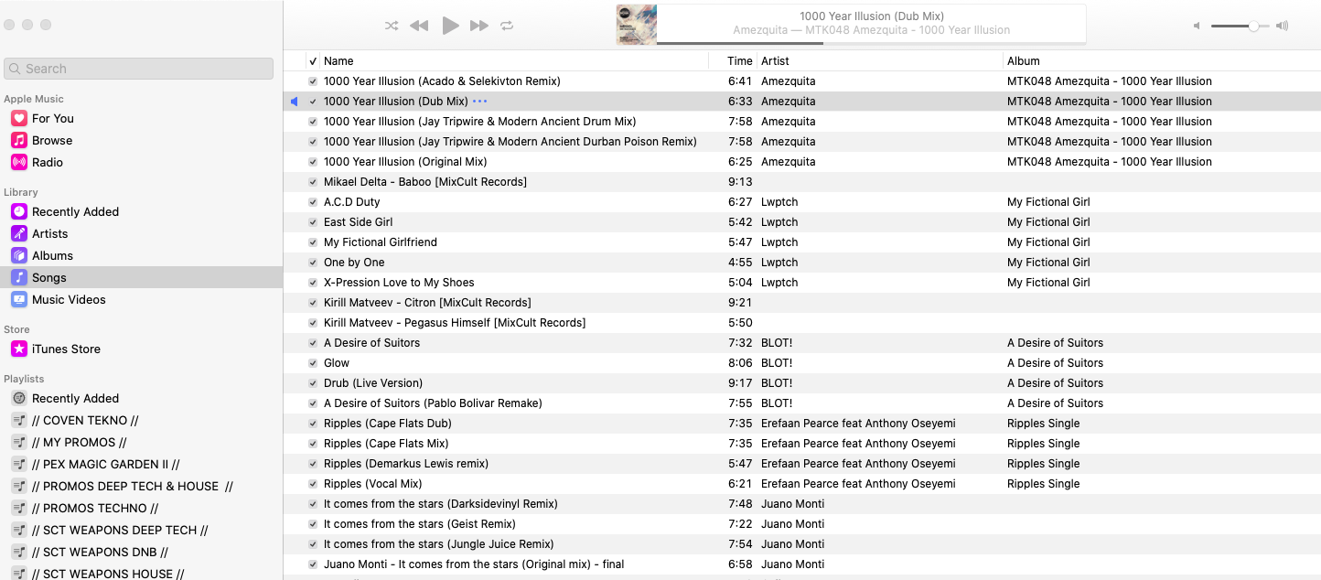Click the now-playing speaker icon on Dub Mix row
The image size is (1321, 580).
coord(295,102)
